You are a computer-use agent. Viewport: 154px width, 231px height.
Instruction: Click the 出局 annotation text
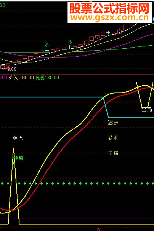[147, 110]
